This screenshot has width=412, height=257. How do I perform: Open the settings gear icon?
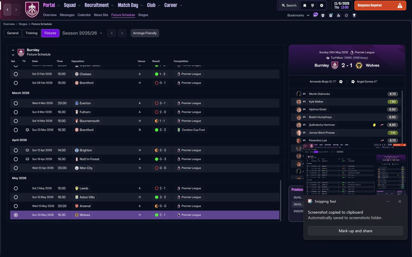[322, 5]
